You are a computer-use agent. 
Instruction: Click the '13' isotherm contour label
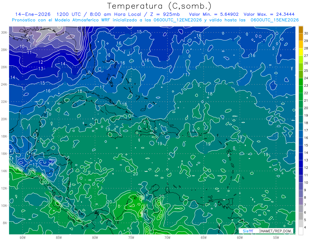[41, 69]
